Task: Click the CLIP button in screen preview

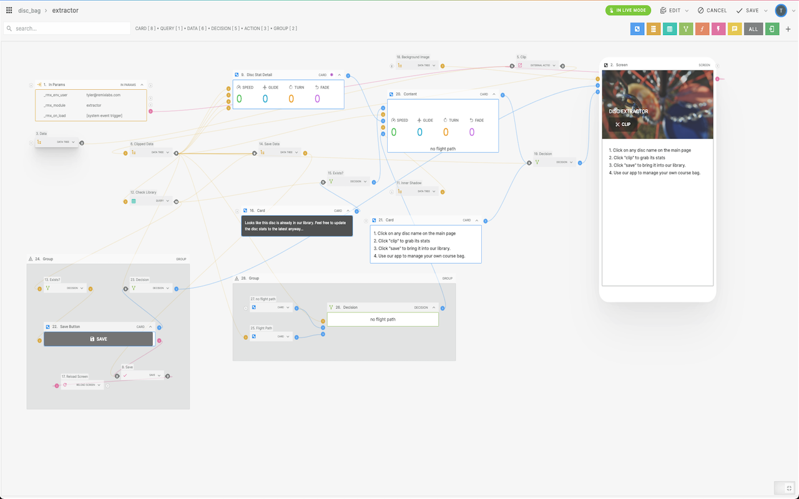Action: click(623, 124)
